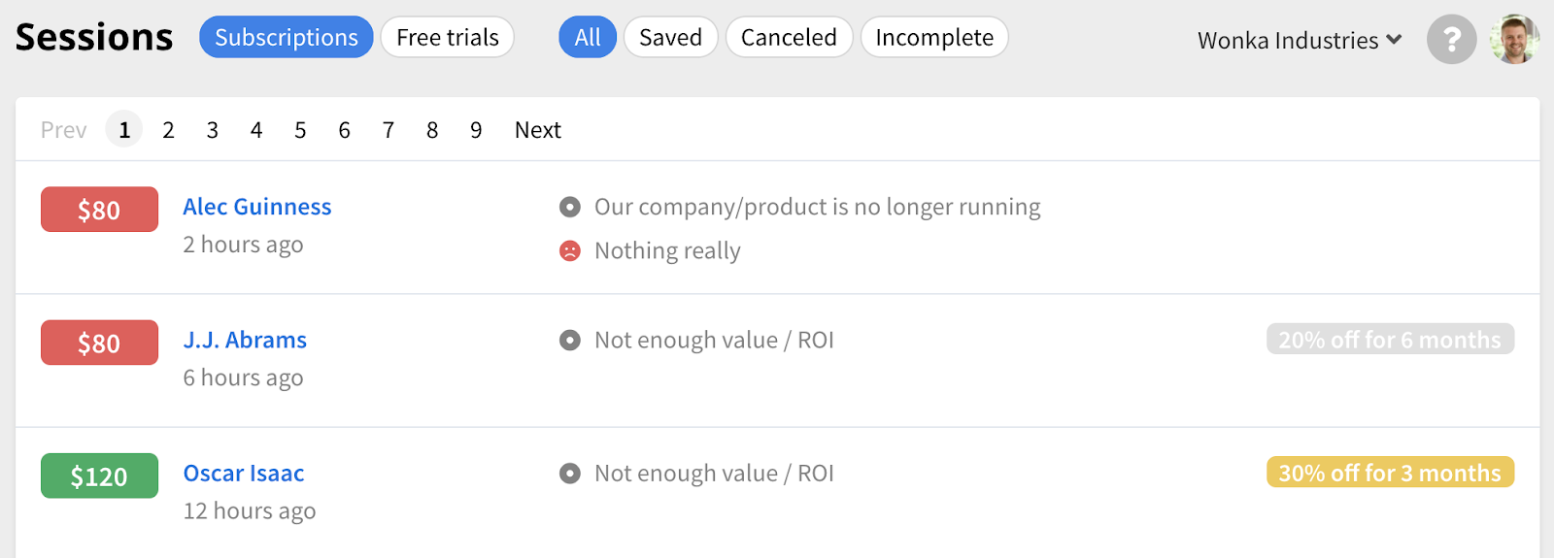The width and height of the screenshot is (1554, 558).
Task: Open J.J. Abrams session details
Action: [245, 340]
